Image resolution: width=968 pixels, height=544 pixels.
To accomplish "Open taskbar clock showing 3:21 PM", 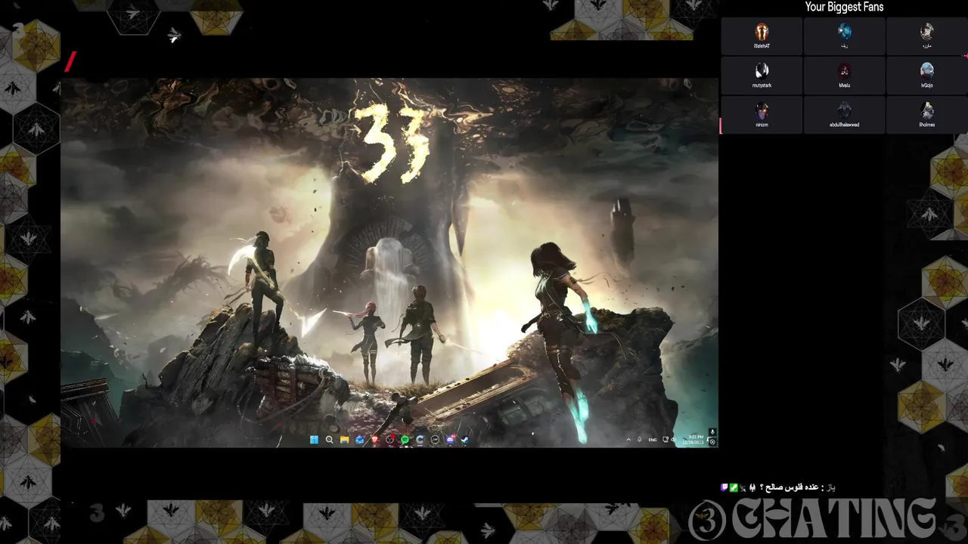I will (x=694, y=440).
